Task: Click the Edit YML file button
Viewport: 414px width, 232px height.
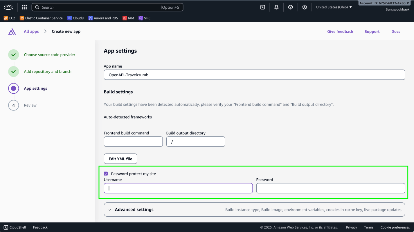Action: tap(120, 159)
